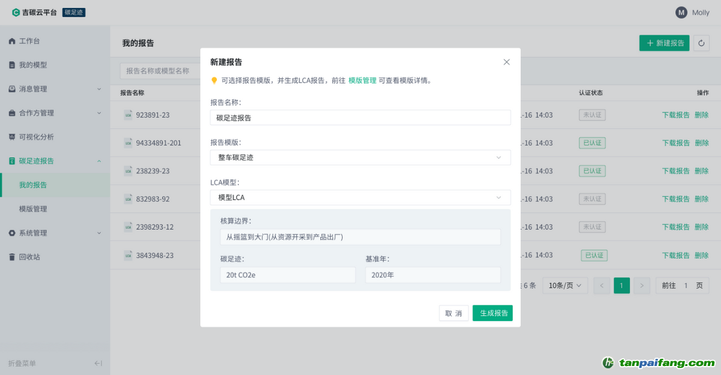The height and width of the screenshot is (375, 721).
Task: Click the 新建报告 button
Action: [x=665, y=43]
